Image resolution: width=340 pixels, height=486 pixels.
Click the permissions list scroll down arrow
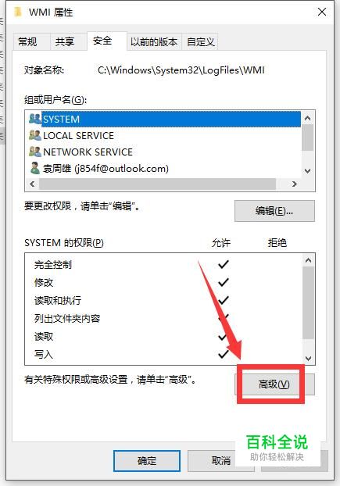[x=308, y=359]
